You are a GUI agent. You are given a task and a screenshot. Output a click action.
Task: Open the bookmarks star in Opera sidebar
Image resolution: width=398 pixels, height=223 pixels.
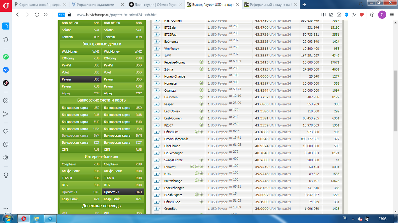click(6, 39)
